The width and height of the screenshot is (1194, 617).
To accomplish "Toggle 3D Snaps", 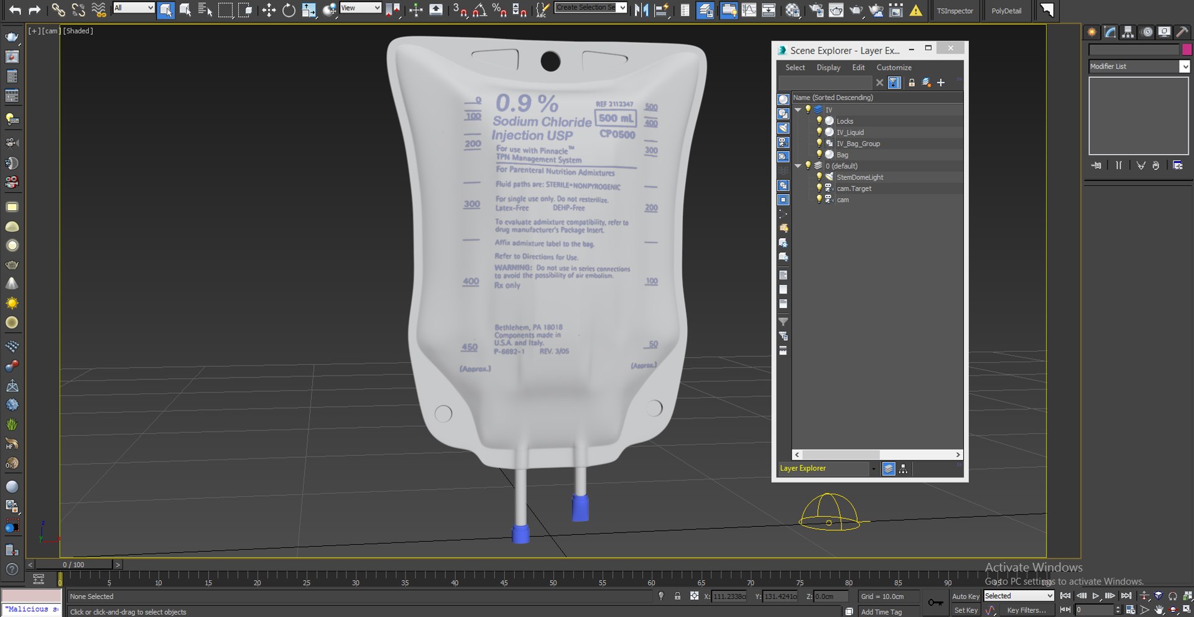I will 460,9.
